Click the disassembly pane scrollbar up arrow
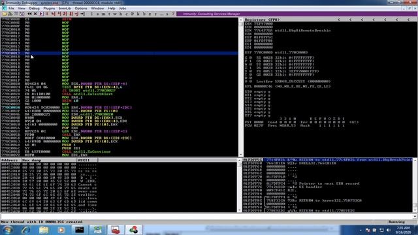418x235 pixels. pos(241,20)
